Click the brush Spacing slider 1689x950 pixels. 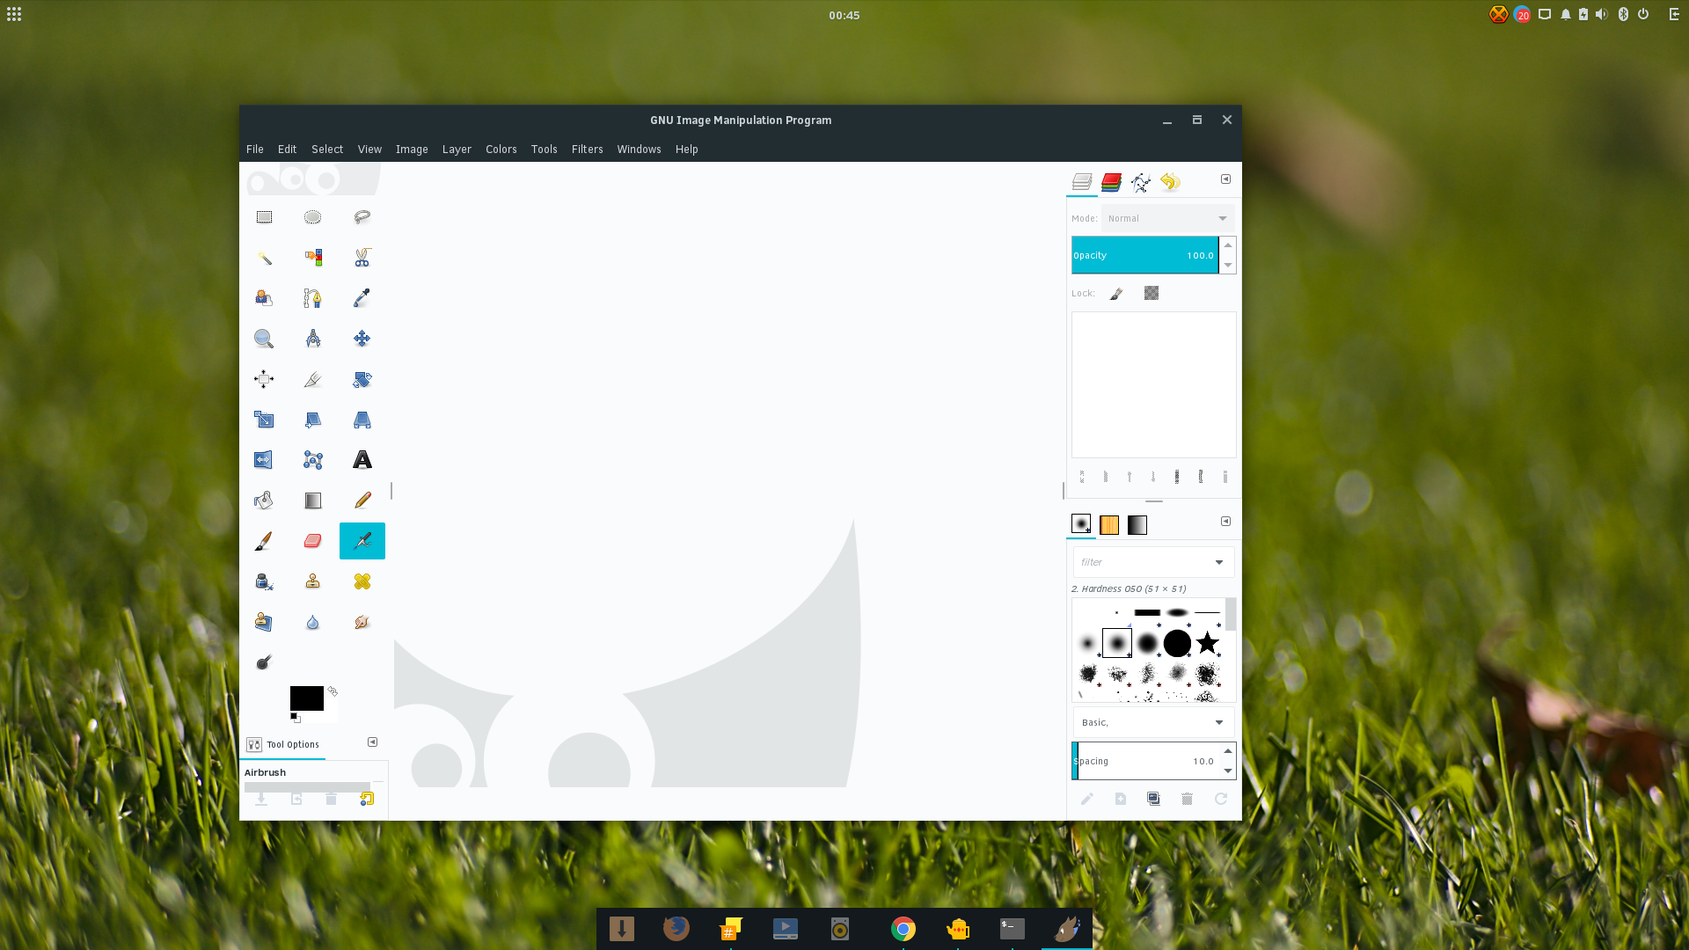point(1144,761)
